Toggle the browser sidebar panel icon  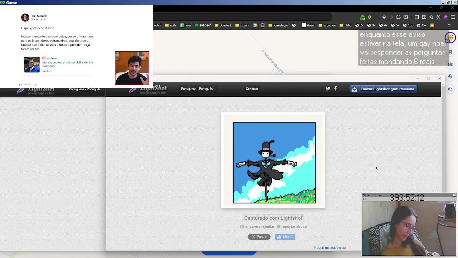coord(417,17)
